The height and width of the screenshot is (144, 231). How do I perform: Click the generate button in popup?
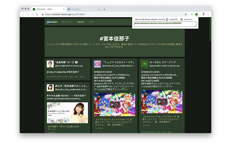(x=188, y=19)
